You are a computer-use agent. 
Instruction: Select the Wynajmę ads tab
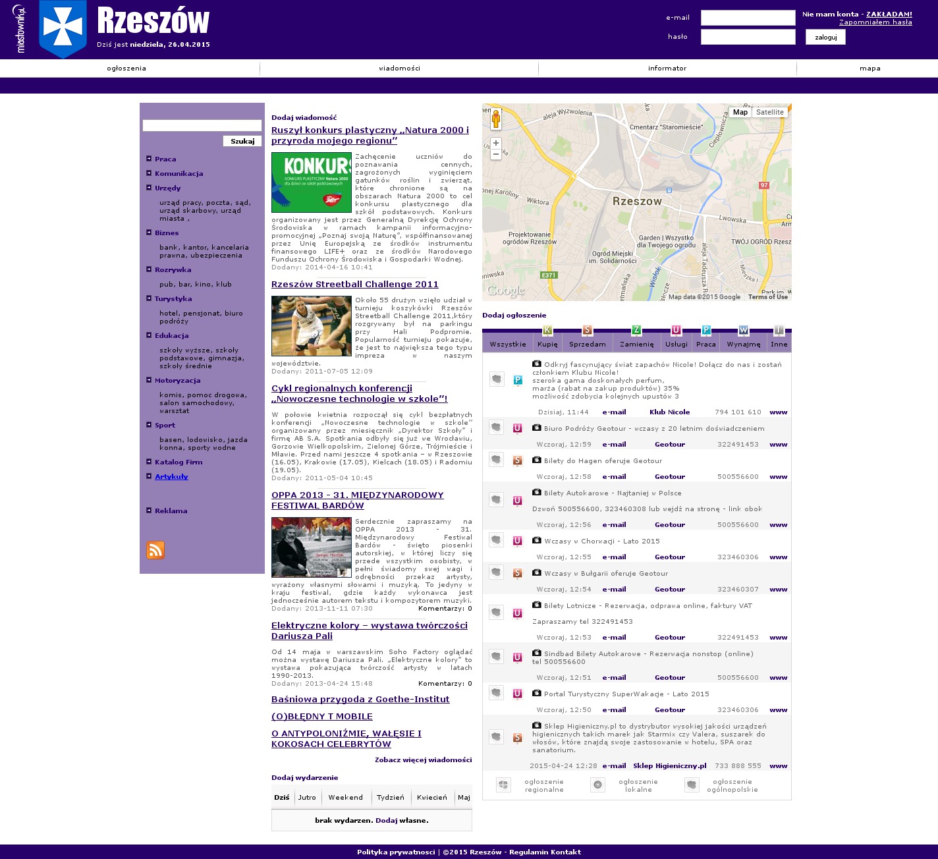click(744, 344)
